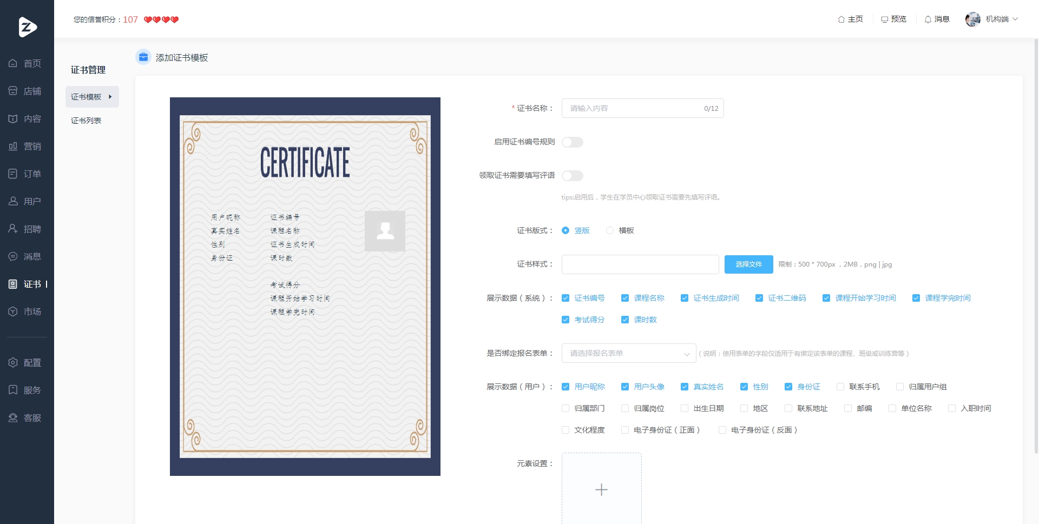
Task: Open 客服 customer service icon in sidebar
Action: 13,417
